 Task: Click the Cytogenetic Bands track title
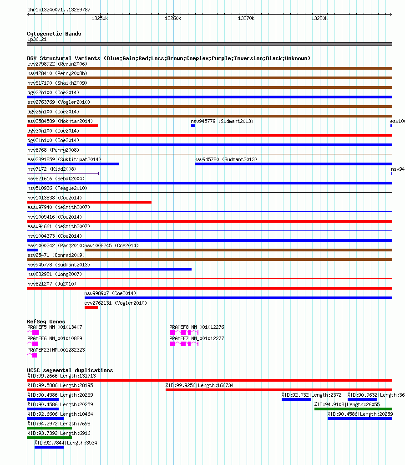[x=54, y=34]
